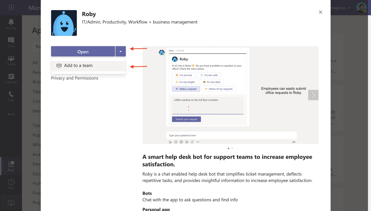Click the smart help desk bot headline

click(227, 160)
